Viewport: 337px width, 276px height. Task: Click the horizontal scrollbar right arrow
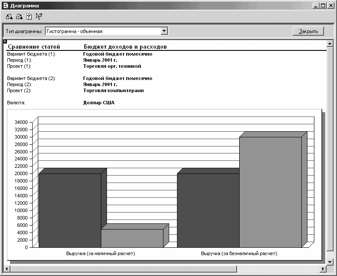(x=323, y=269)
